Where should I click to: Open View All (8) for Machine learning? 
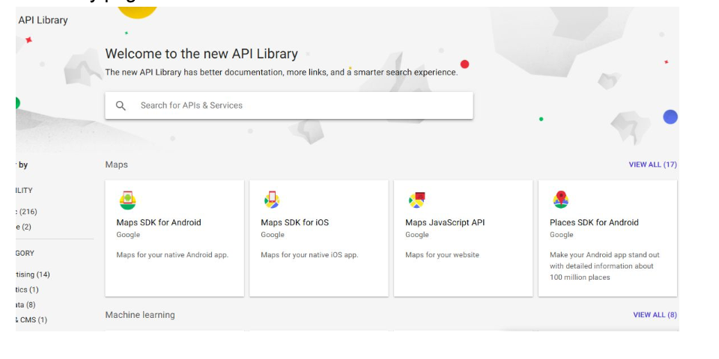pyautogui.click(x=655, y=315)
